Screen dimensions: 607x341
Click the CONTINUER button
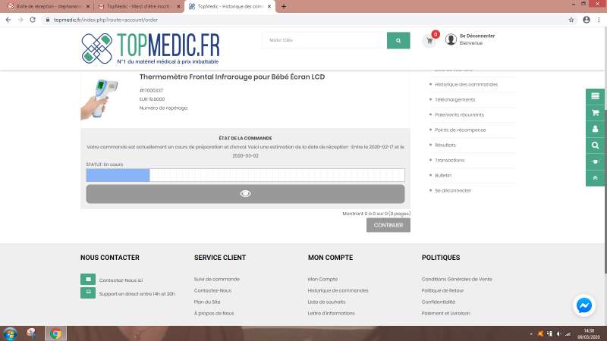[x=388, y=225]
